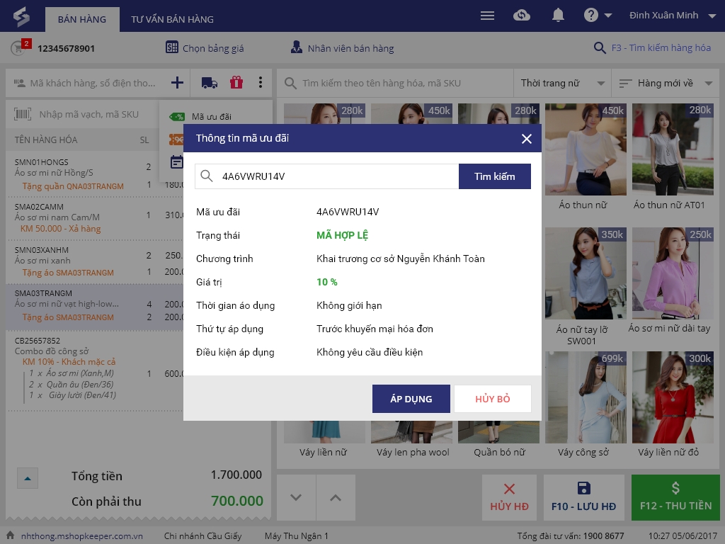The image size is (725, 544).
Task: Open the notifications bell
Action: 558,16
